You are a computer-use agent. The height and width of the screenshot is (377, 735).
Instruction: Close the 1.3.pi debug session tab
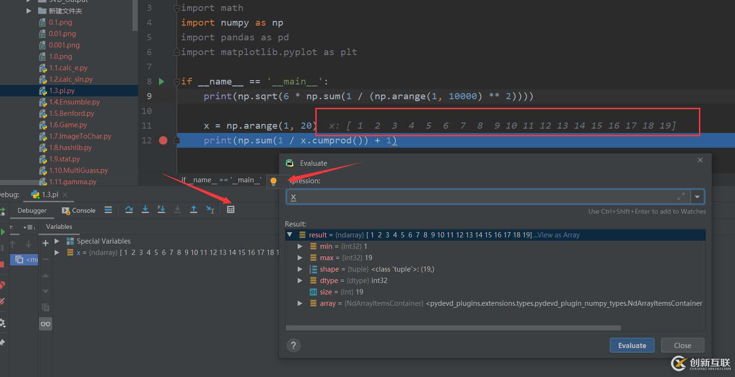[66, 195]
